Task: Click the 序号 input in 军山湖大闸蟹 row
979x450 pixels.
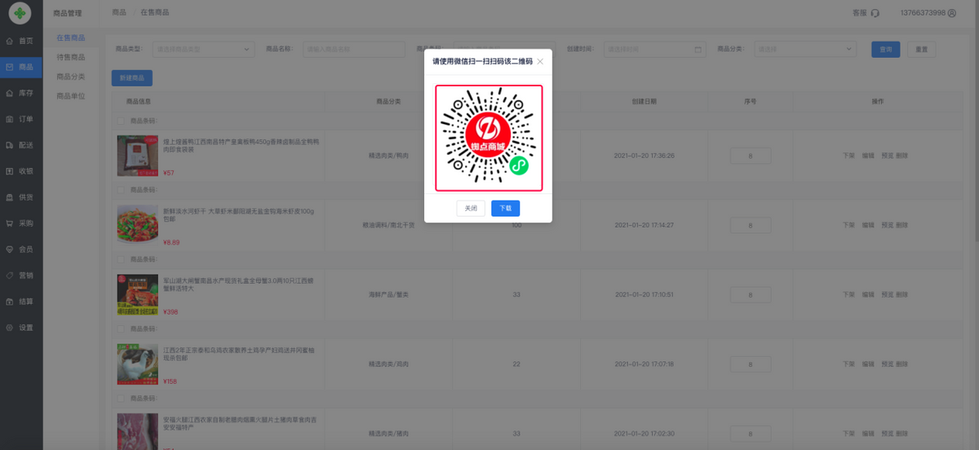Action: click(751, 294)
